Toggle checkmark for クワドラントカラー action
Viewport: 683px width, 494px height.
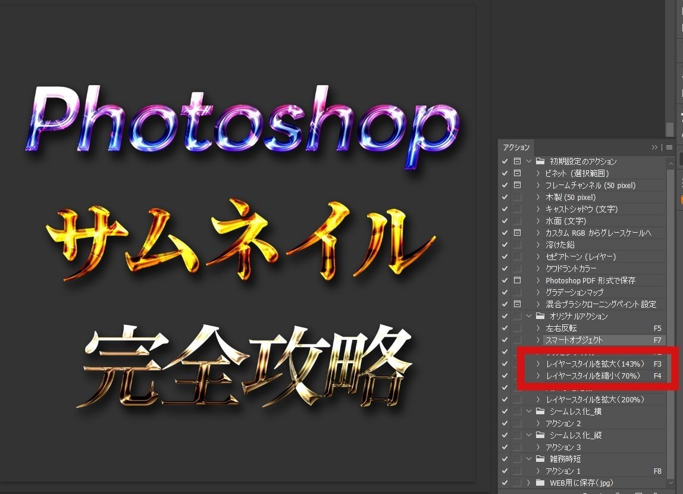(505, 268)
